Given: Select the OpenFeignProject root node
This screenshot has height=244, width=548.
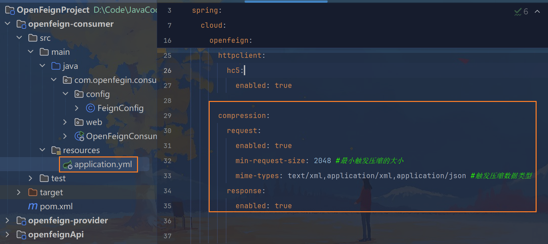Looking at the screenshot, I should pos(53,10).
